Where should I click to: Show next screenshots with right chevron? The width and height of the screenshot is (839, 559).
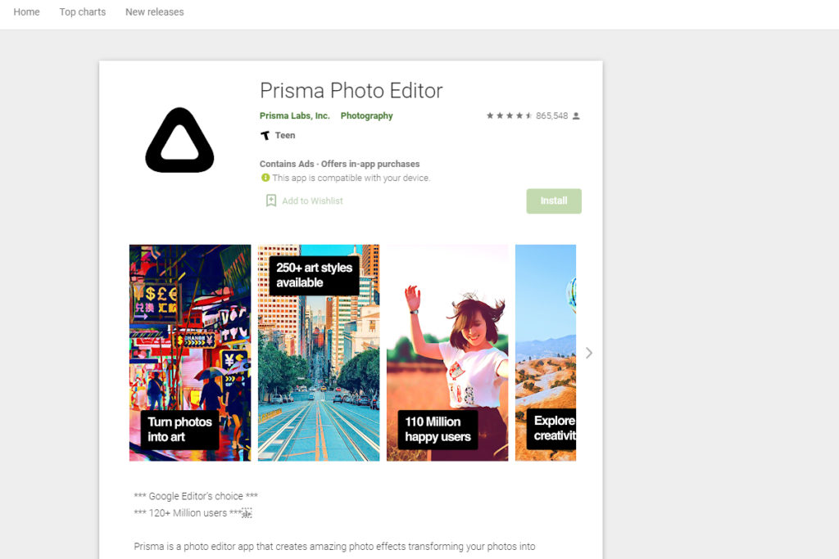588,353
